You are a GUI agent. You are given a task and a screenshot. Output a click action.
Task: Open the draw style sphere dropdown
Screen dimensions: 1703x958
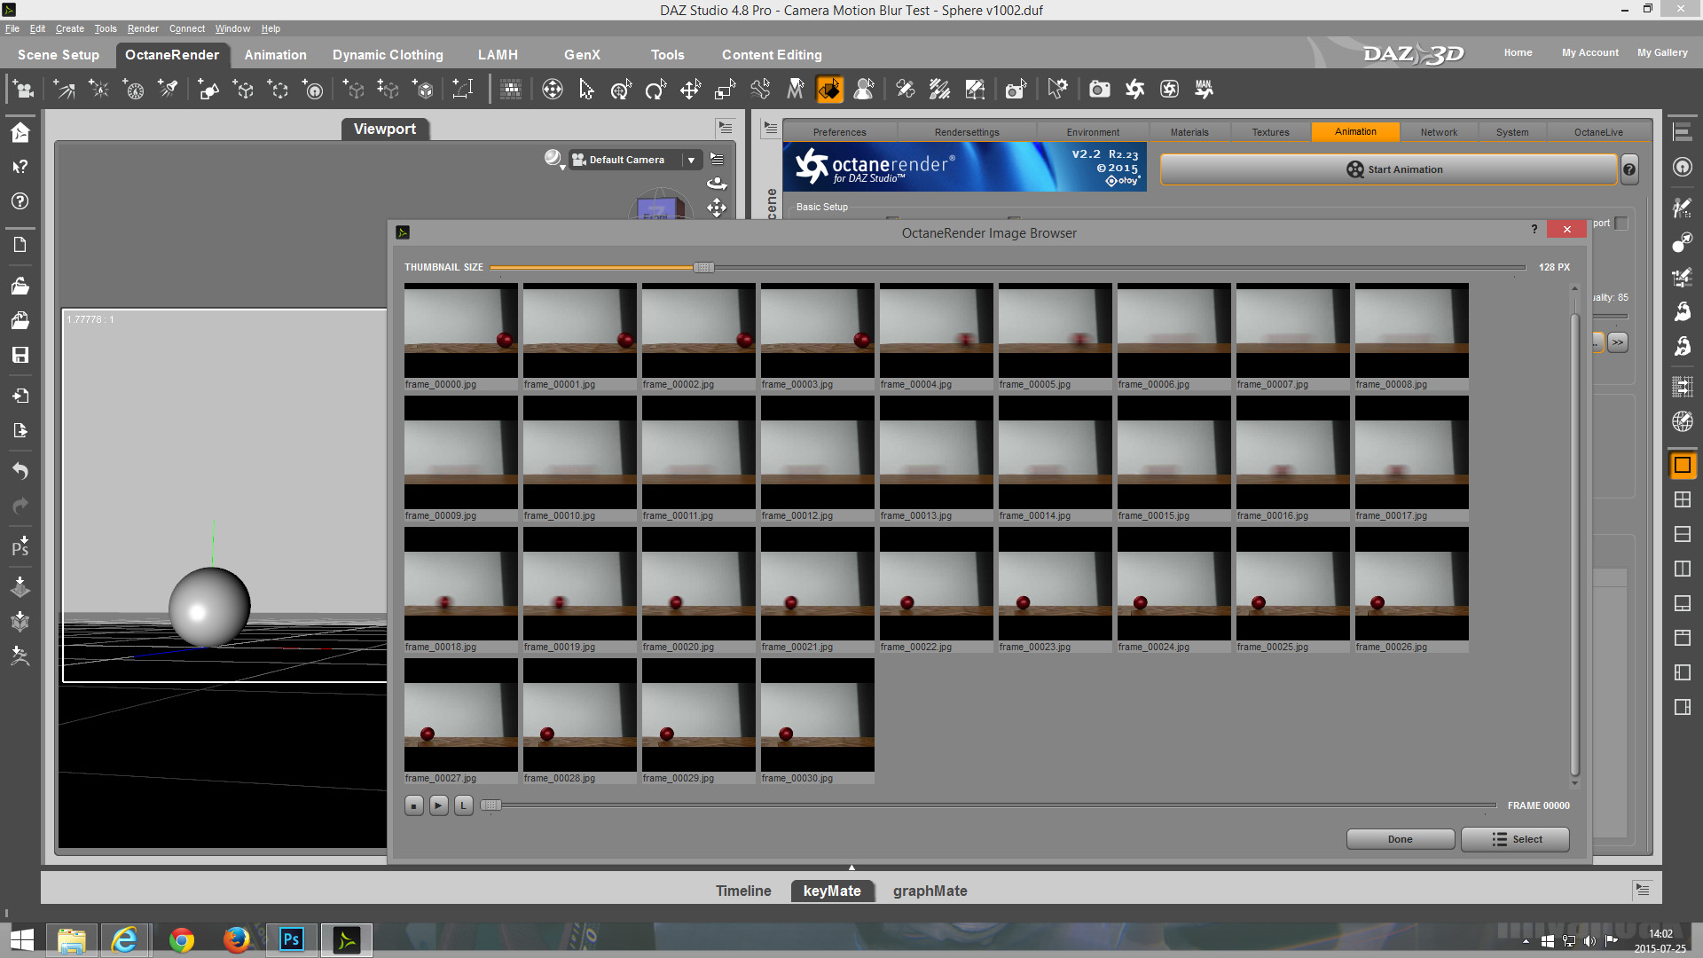click(554, 159)
